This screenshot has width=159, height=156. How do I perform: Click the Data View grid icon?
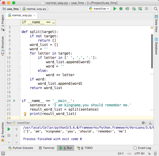(156, 16)
